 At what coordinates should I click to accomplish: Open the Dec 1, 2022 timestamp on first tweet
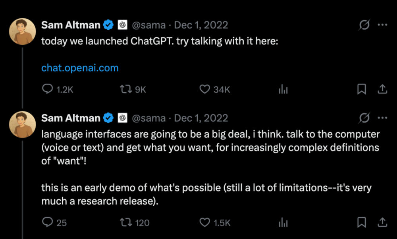pos(201,25)
